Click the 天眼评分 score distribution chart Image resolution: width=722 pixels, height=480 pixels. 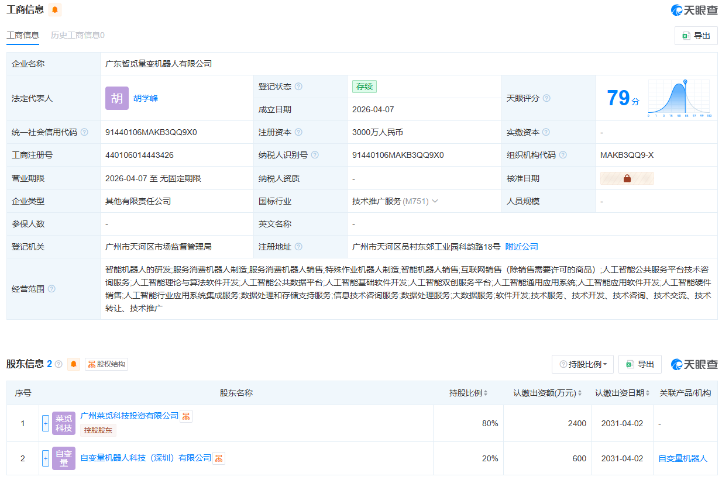(x=679, y=98)
